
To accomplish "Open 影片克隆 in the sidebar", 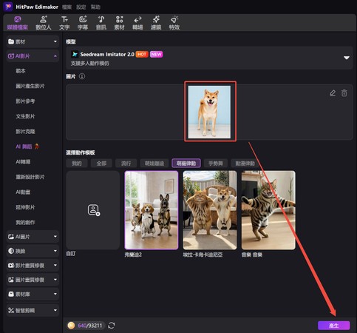I will click(x=25, y=132).
